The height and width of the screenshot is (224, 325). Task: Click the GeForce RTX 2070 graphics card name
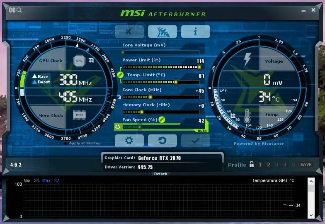point(159,158)
